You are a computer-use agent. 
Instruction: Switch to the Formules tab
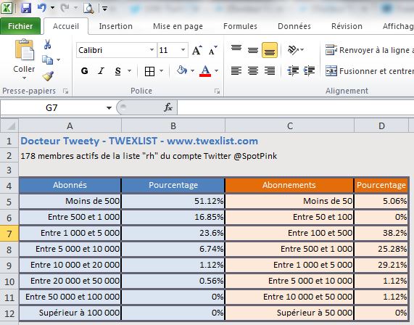point(240,26)
